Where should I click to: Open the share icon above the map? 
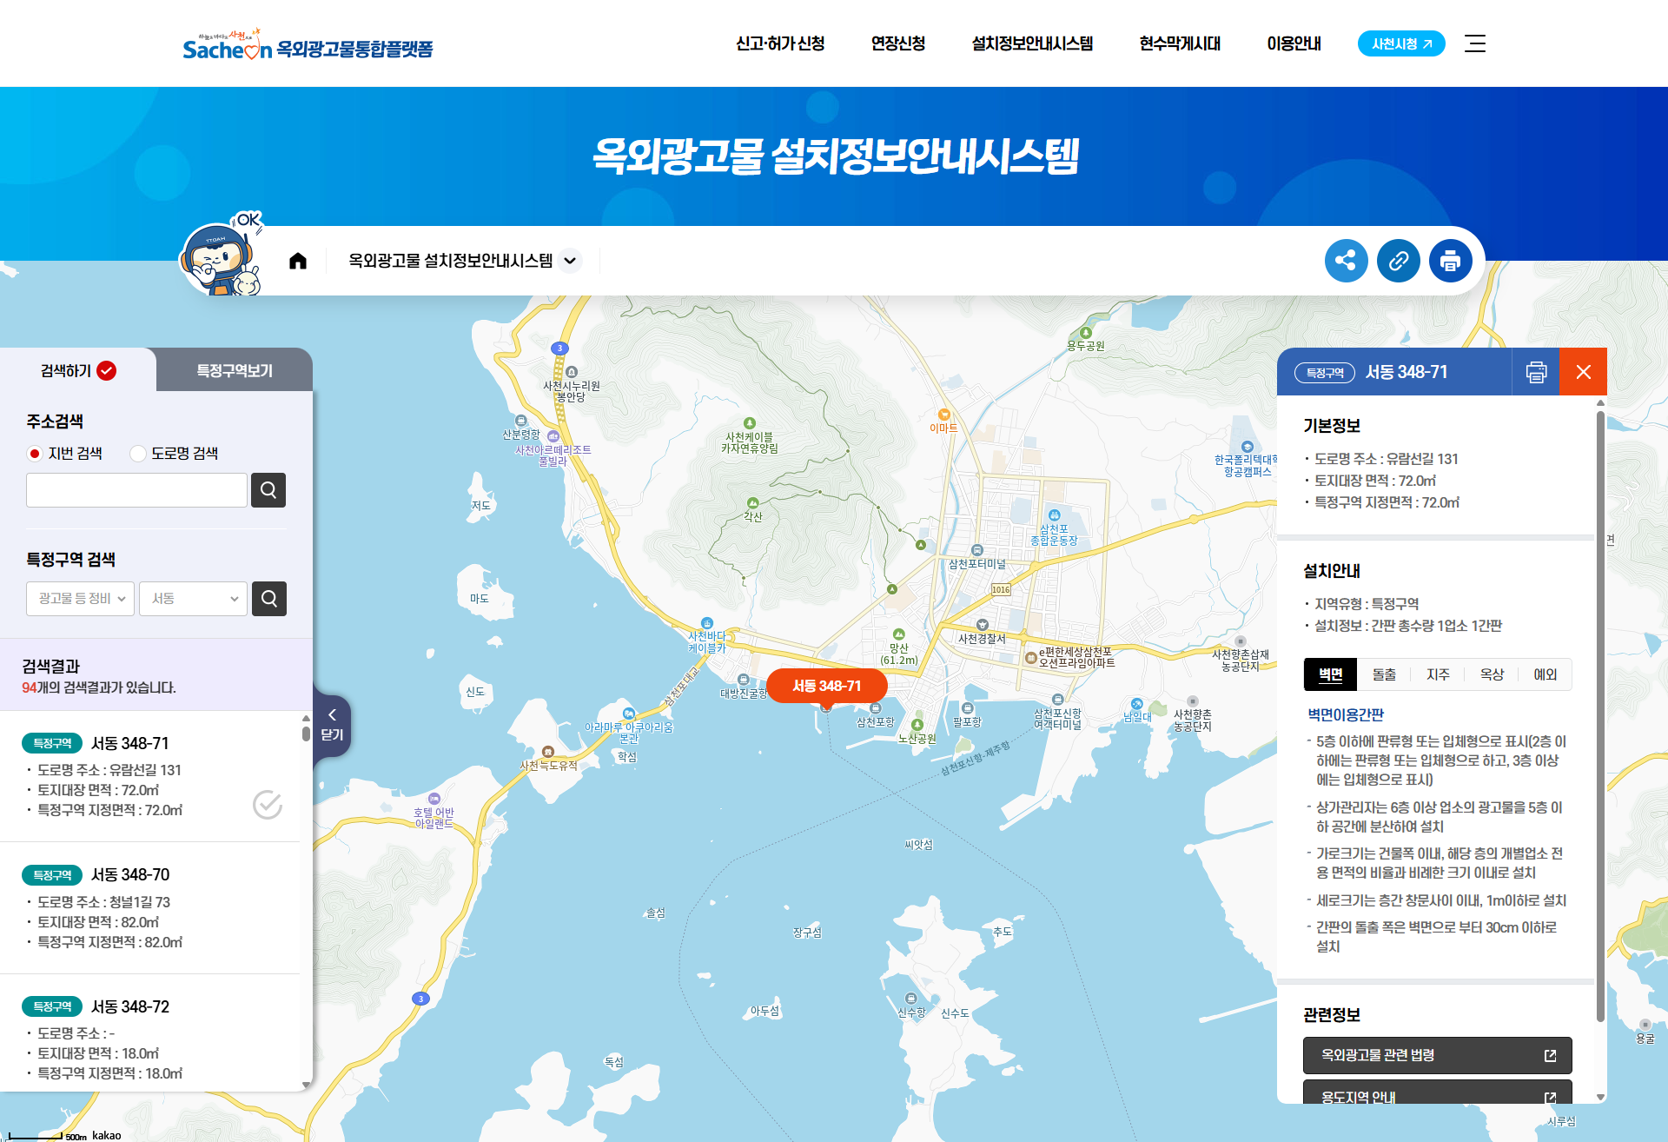coord(1346,260)
